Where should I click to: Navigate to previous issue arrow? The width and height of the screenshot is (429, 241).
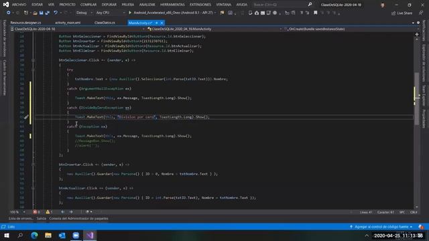[62, 212]
